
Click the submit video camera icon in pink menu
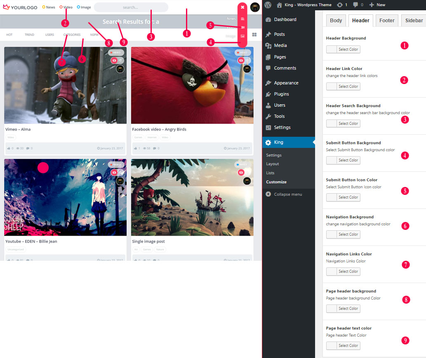pyautogui.click(x=242, y=28)
